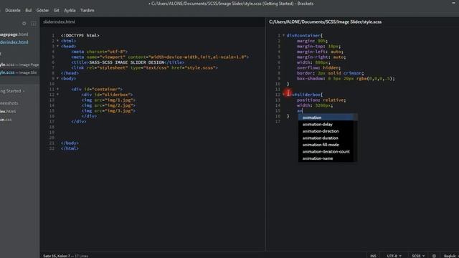Click the split view layout icon
The image size is (459, 258).
pos(34,24)
